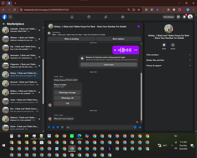Seek within the voice message waveform
The height and width of the screenshot is (158, 197).
click(125, 50)
